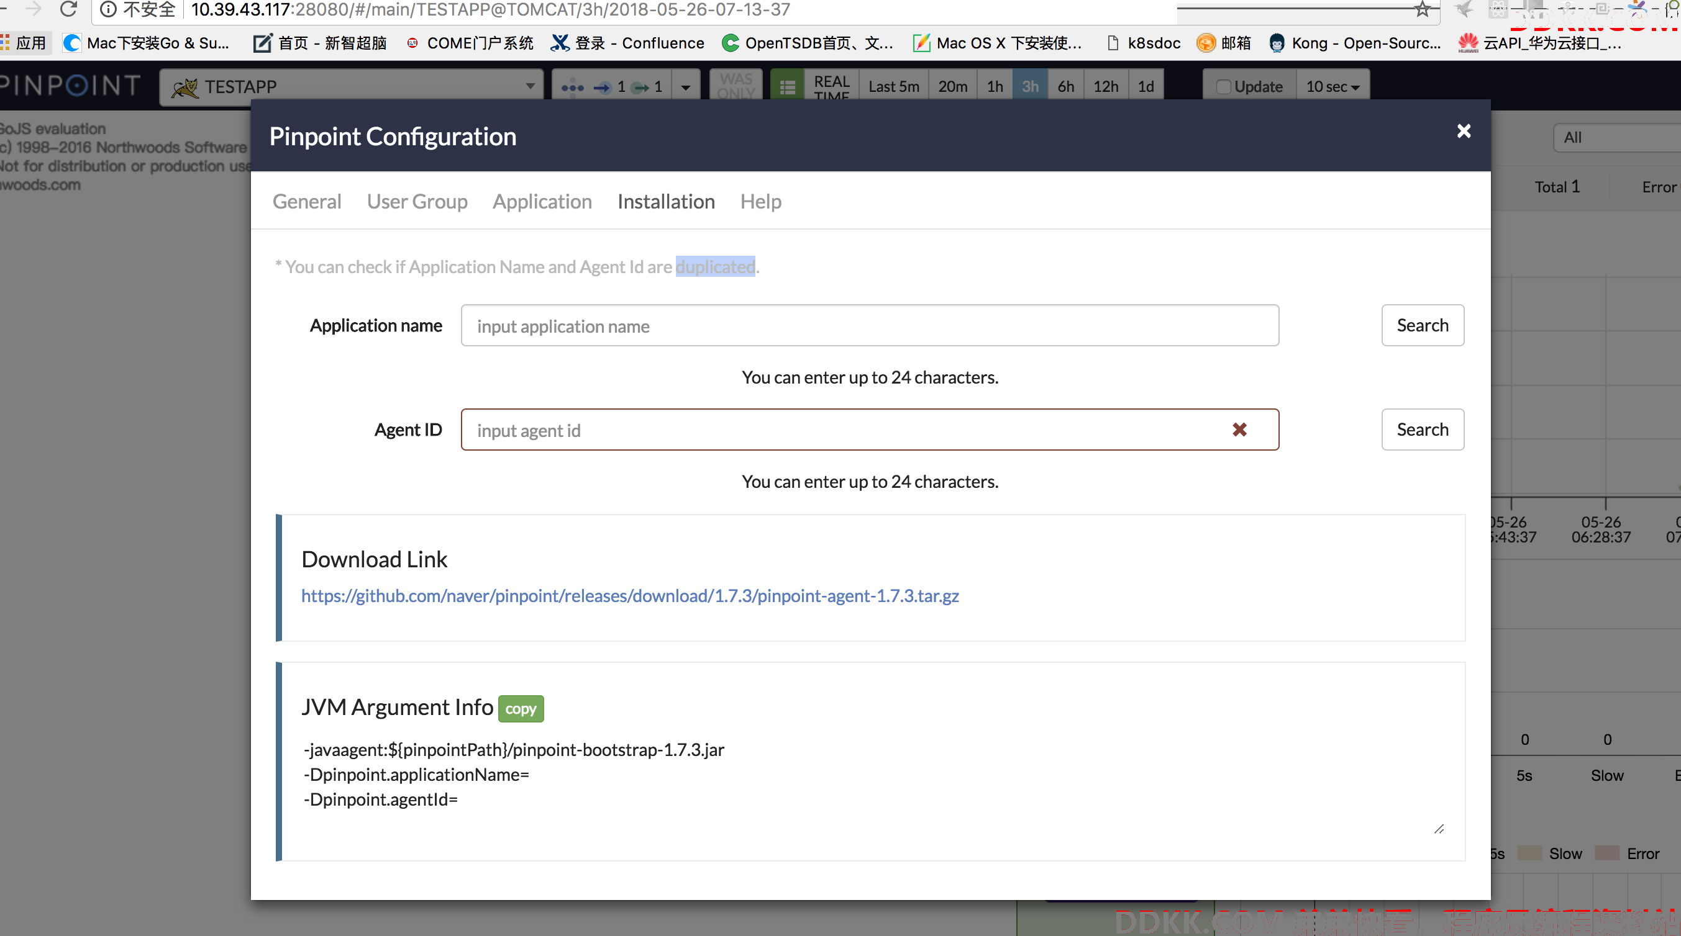Open the 10 sec refresh interval dropdown
The height and width of the screenshot is (936, 1681).
pyautogui.click(x=1332, y=86)
